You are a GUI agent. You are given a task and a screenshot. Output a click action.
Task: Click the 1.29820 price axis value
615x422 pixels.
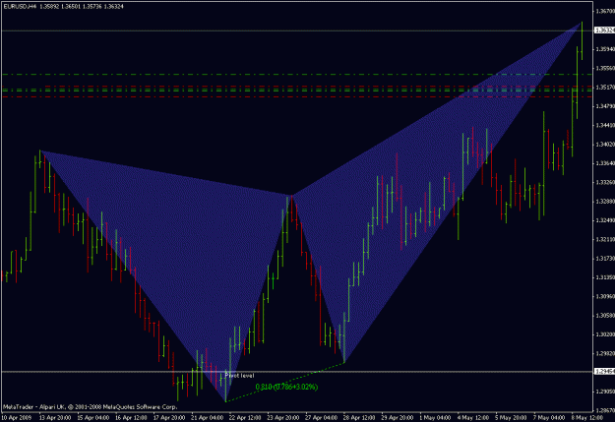tap(605, 353)
